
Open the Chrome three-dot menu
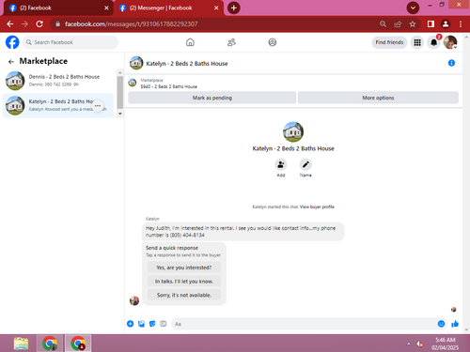coord(461,23)
